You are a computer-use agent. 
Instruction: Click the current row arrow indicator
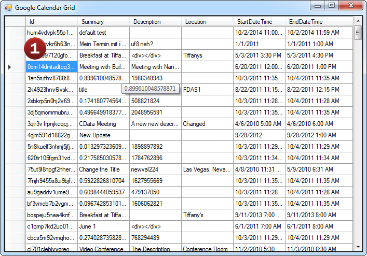(x=10, y=67)
